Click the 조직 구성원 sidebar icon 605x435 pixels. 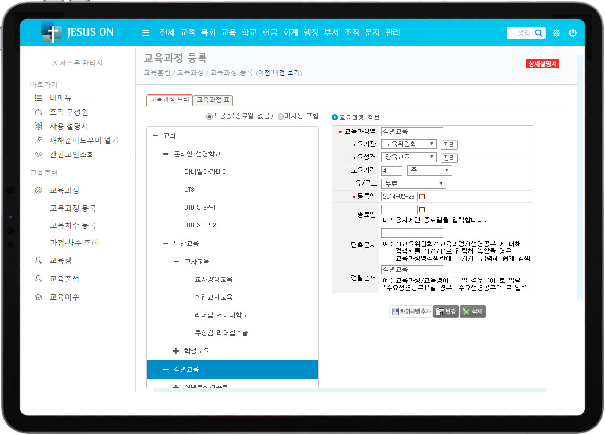(38, 112)
